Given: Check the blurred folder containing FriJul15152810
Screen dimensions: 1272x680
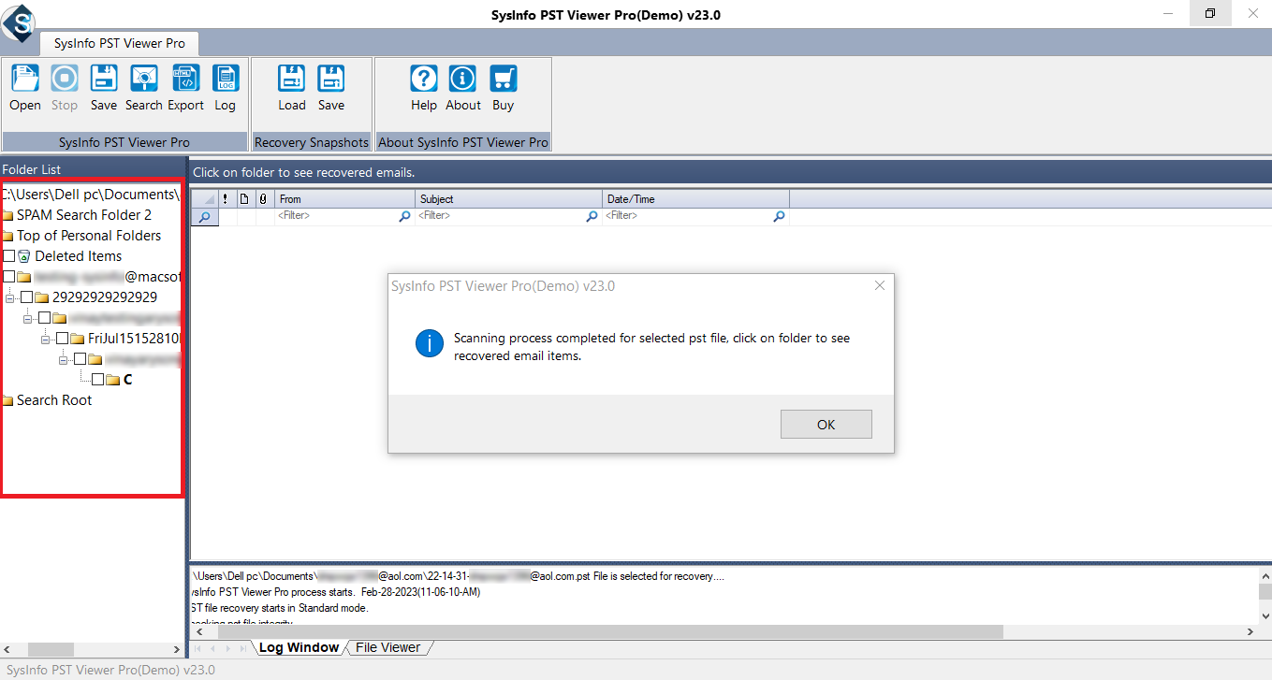Looking at the screenshot, I should (x=44, y=318).
